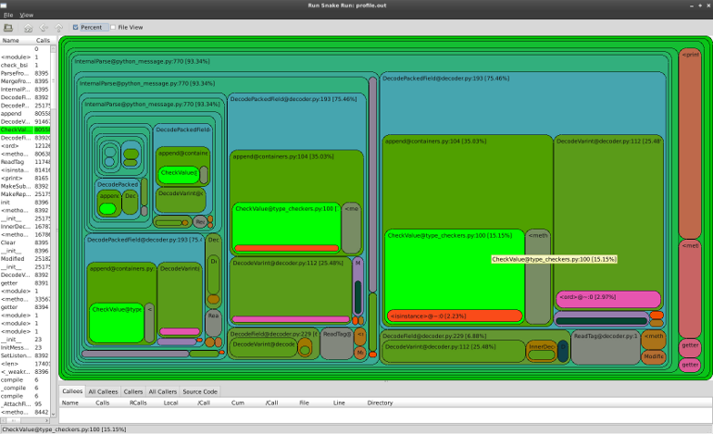Switch to the Callees tab
713x434 pixels.
(72, 391)
